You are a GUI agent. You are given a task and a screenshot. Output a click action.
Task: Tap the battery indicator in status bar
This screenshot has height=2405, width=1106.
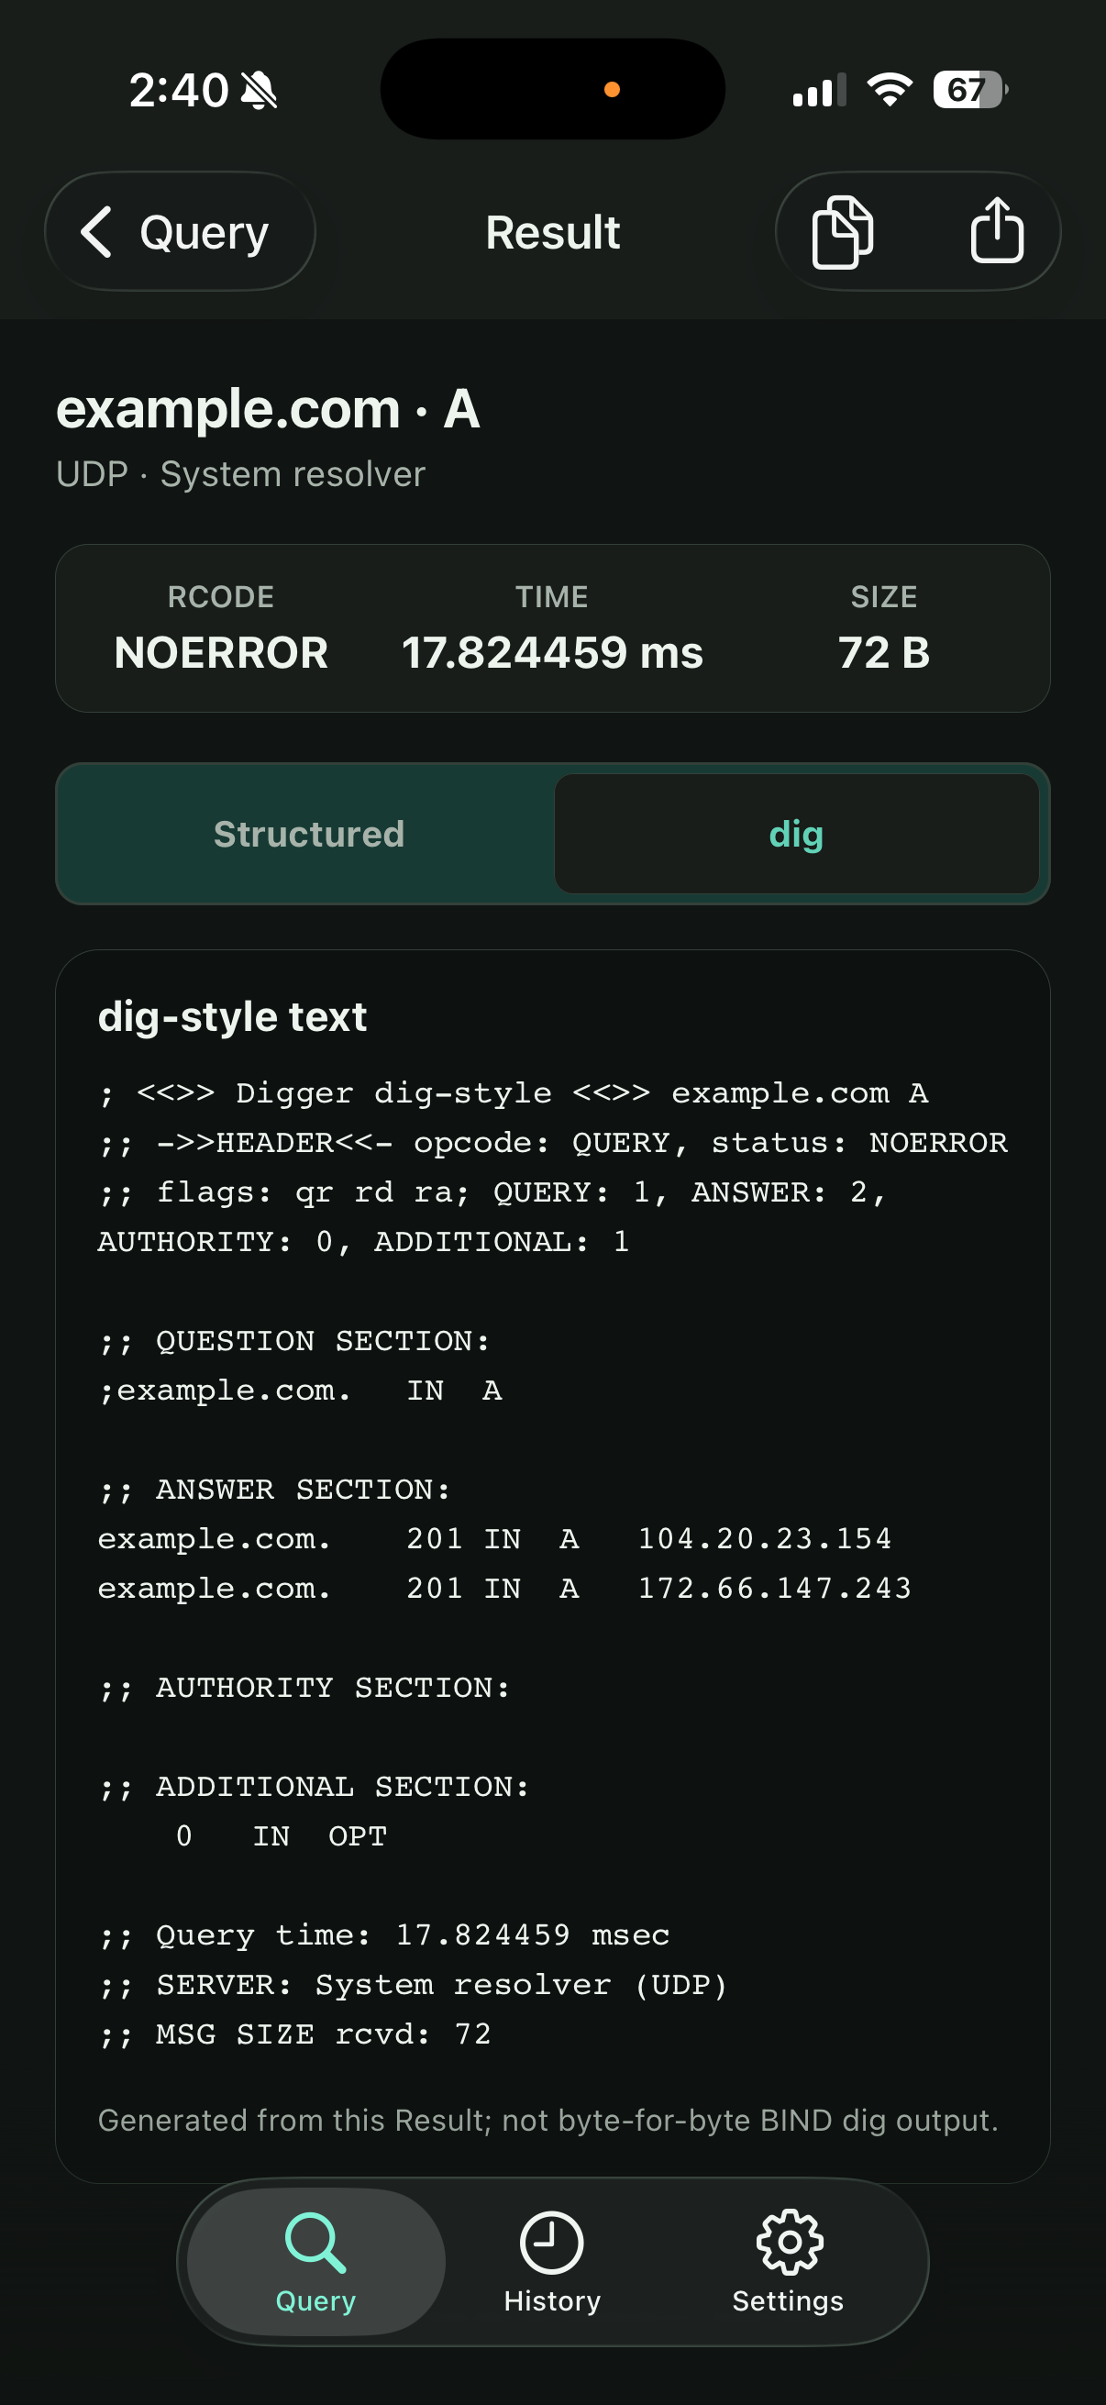(970, 90)
